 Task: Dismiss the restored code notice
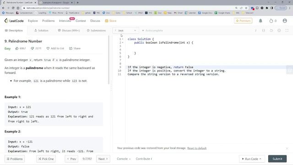tap(287, 148)
